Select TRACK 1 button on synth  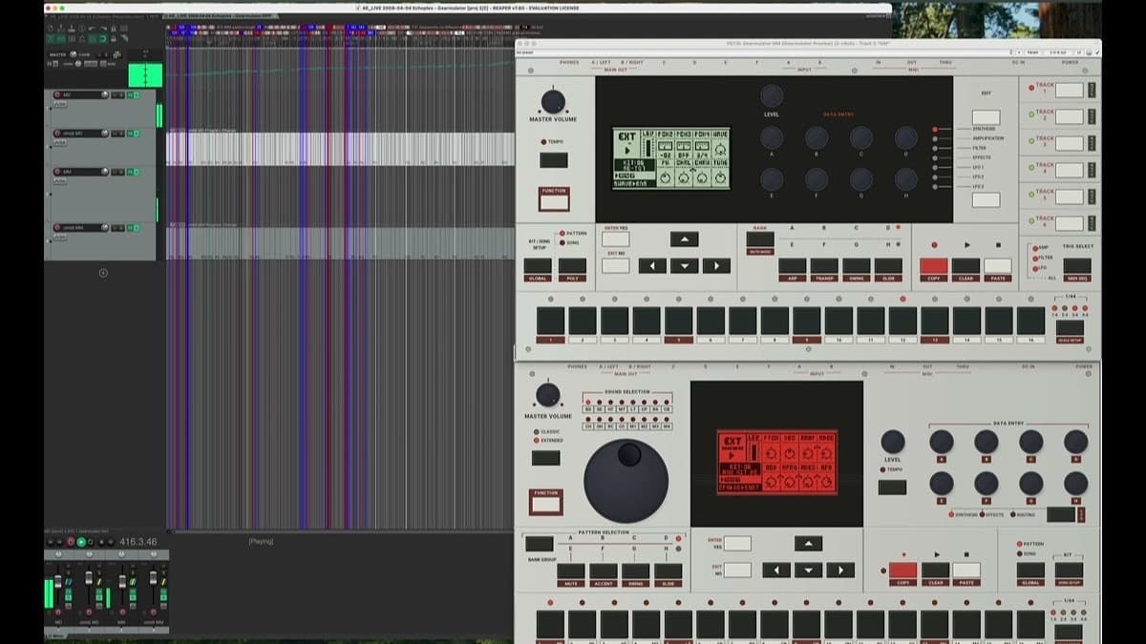1070,90
